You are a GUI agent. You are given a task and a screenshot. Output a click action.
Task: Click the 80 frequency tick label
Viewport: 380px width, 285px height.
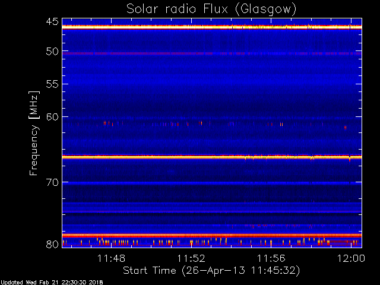pos(52,244)
